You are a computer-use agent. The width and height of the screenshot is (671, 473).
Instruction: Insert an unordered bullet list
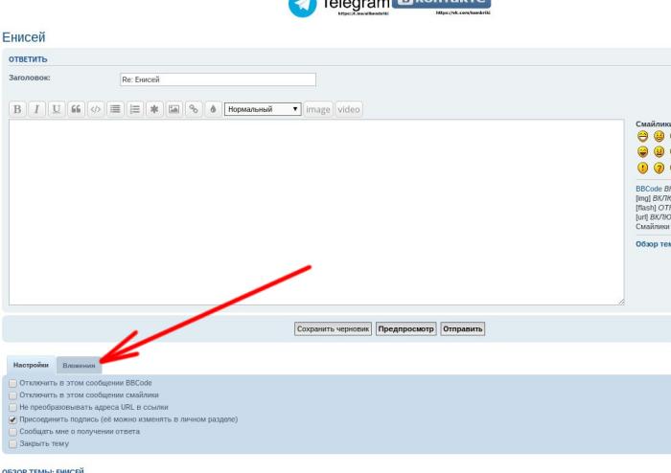[x=116, y=109]
